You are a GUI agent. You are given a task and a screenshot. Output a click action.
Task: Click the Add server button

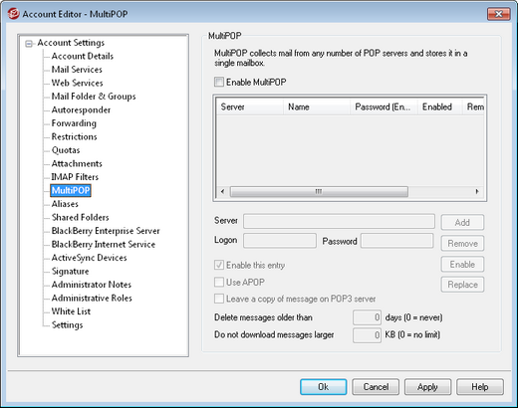[462, 222]
